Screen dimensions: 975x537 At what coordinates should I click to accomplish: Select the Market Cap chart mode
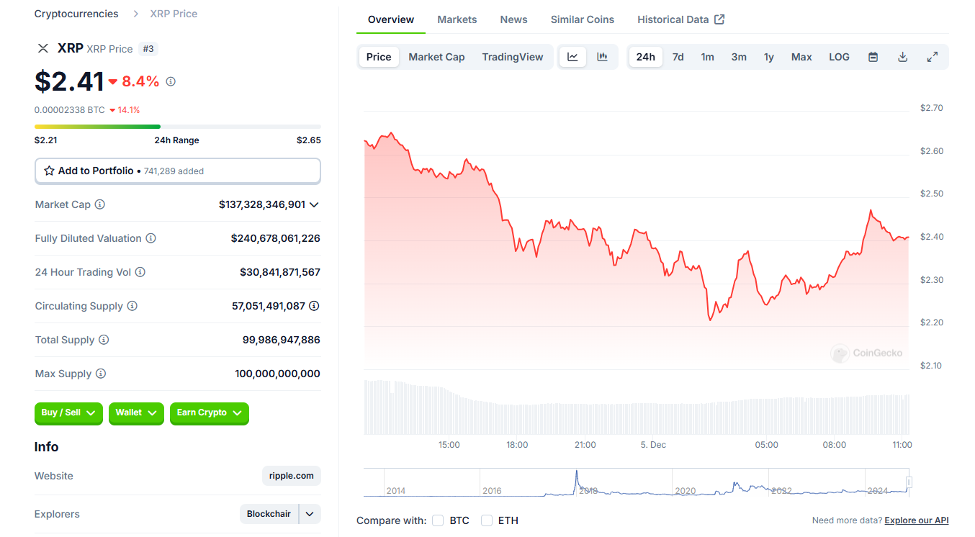point(436,57)
